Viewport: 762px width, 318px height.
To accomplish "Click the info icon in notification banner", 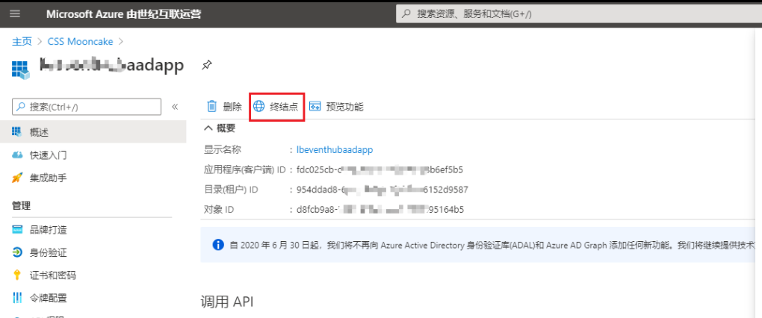I will pyautogui.click(x=218, y=245).
